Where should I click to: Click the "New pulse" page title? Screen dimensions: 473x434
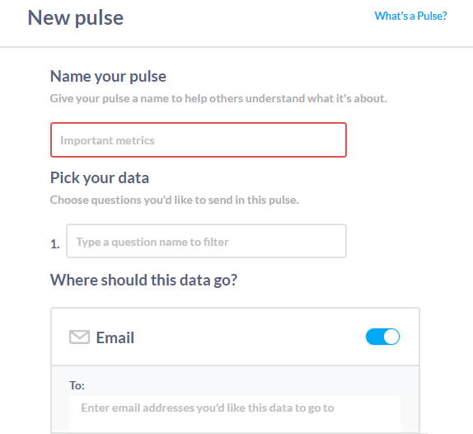[76, 18]
